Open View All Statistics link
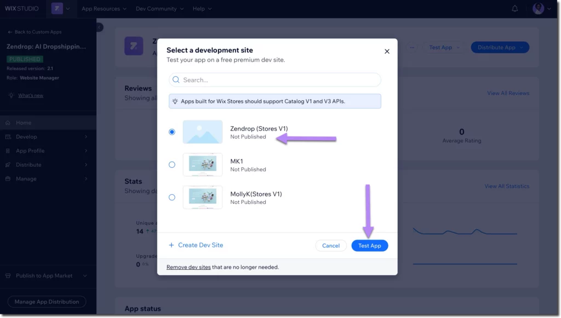 click(507, 186)
